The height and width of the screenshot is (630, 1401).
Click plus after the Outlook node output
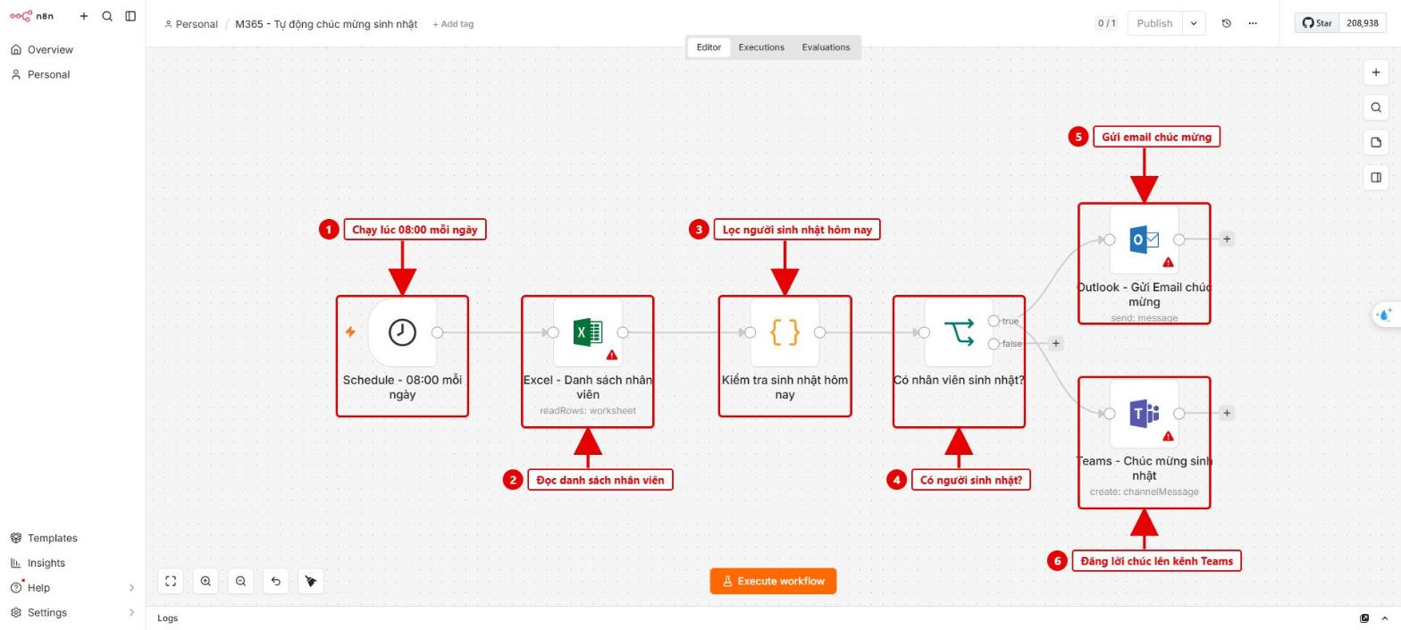[1227, 239]
